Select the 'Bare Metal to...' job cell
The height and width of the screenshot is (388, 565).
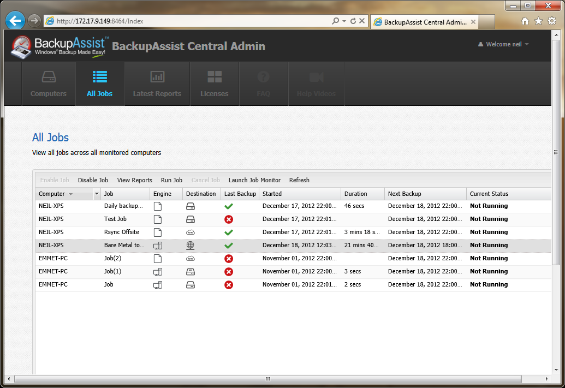click(x=126, y=246)
